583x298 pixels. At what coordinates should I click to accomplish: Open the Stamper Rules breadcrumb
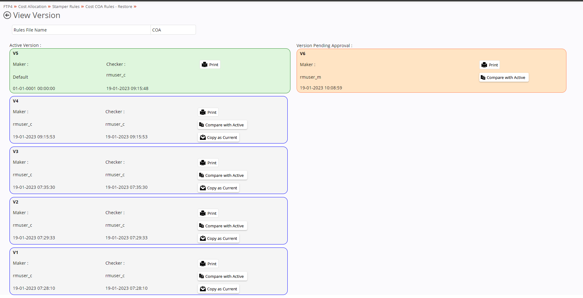[x=66, y=6]
